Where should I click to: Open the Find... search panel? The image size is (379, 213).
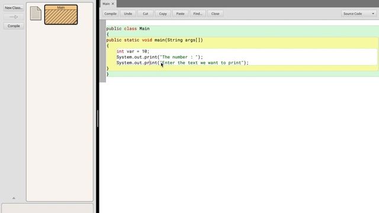[198, 14]
